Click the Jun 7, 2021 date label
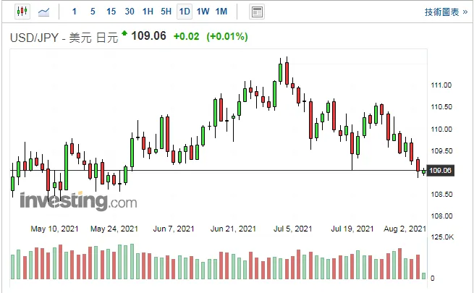 (x=174, y=229)
